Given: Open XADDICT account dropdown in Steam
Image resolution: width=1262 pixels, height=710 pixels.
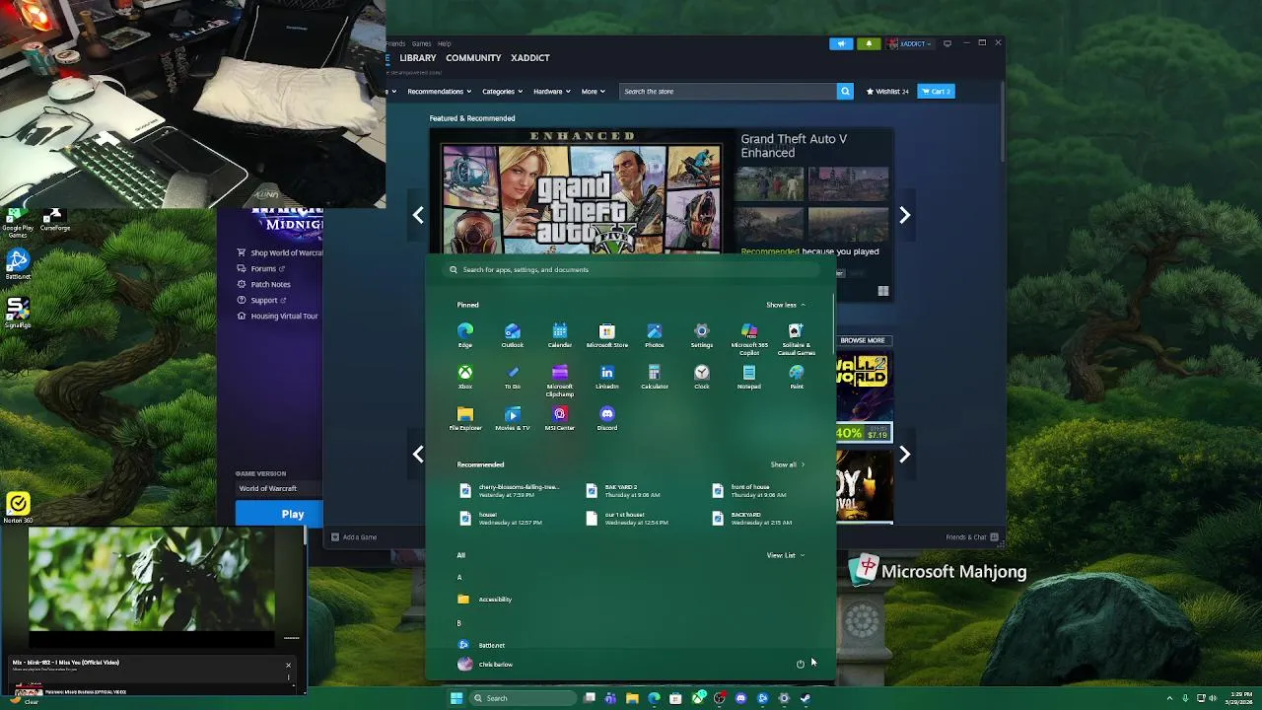Looking at the screenshot, I should pyautogui.click(x=909, y=43).
